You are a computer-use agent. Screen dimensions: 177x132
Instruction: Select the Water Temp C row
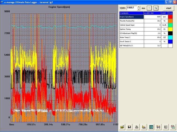point(146,37)
